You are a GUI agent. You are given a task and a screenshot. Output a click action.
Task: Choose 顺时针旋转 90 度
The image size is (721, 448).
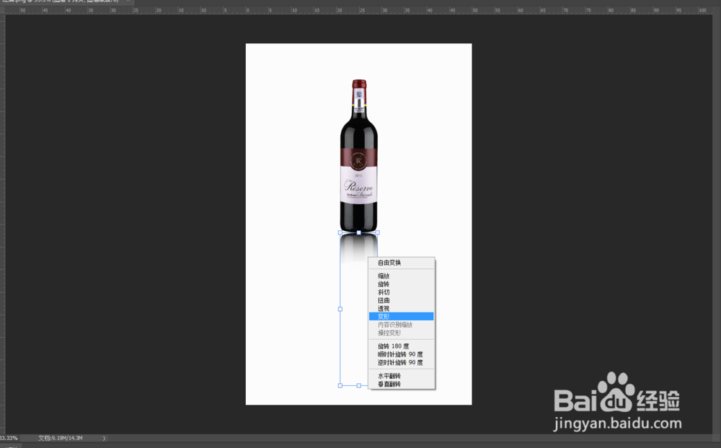(402, 354)
